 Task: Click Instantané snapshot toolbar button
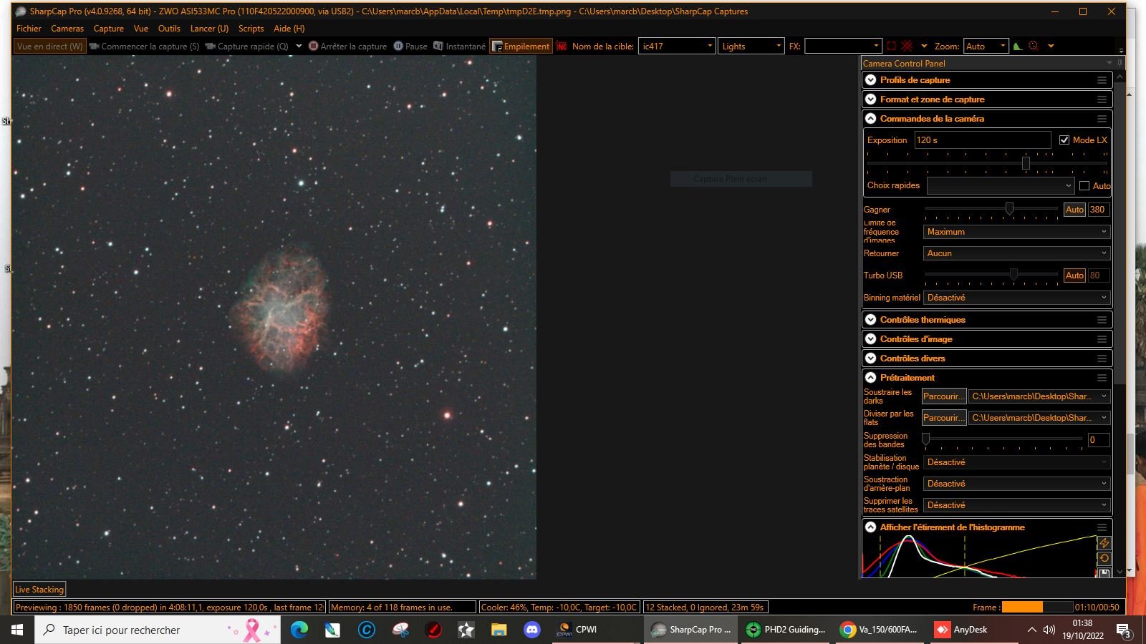click(x=459, y=46)
